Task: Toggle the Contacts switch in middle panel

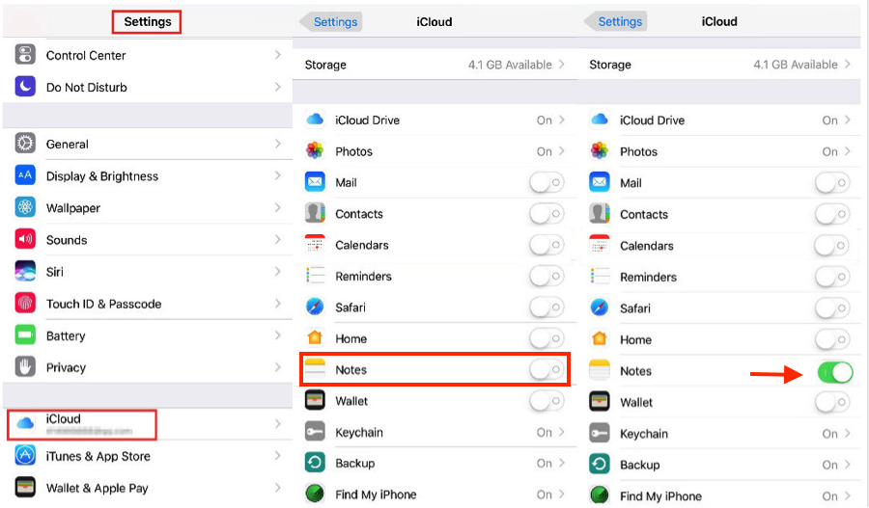Action: click(x=547, y=213)
